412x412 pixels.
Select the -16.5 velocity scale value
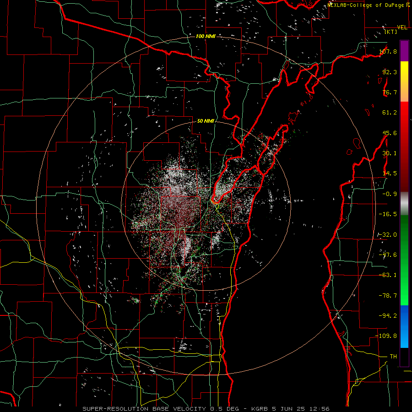[388, 214]
